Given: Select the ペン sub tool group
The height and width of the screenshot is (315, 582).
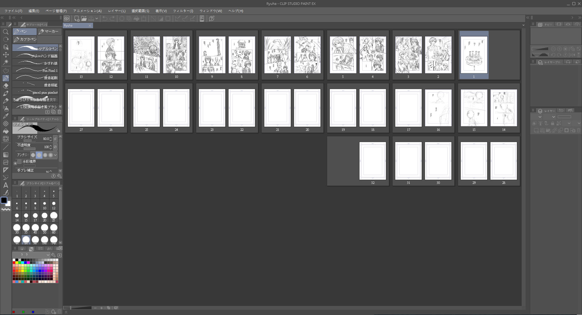Looking at the screenshot, I should [25, 31].
